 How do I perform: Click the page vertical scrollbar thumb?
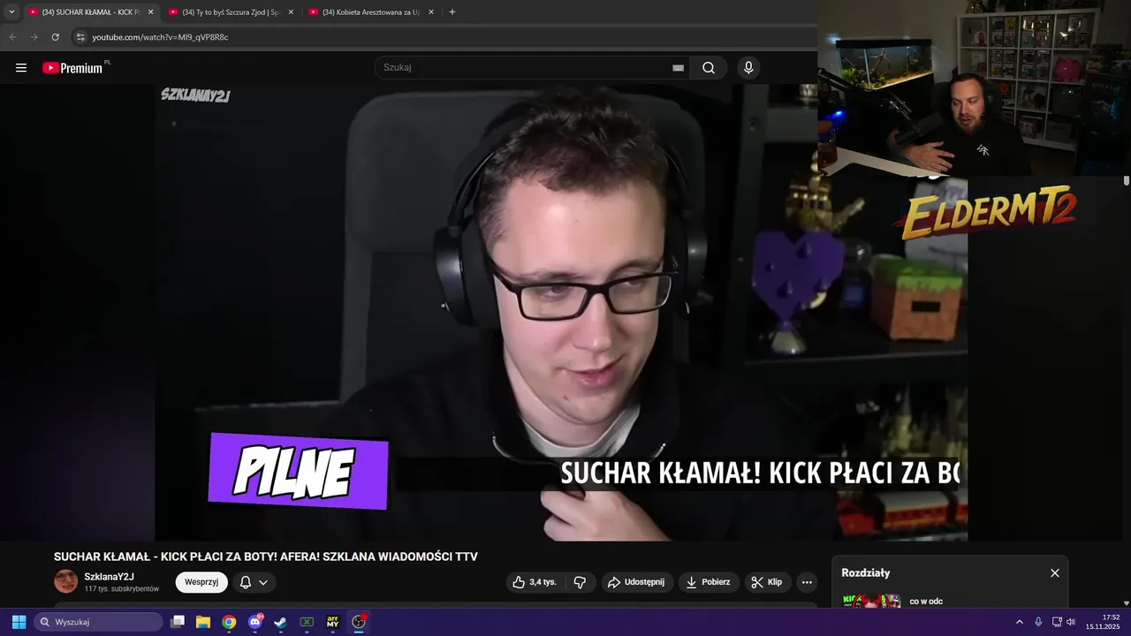coord(1127,180)
